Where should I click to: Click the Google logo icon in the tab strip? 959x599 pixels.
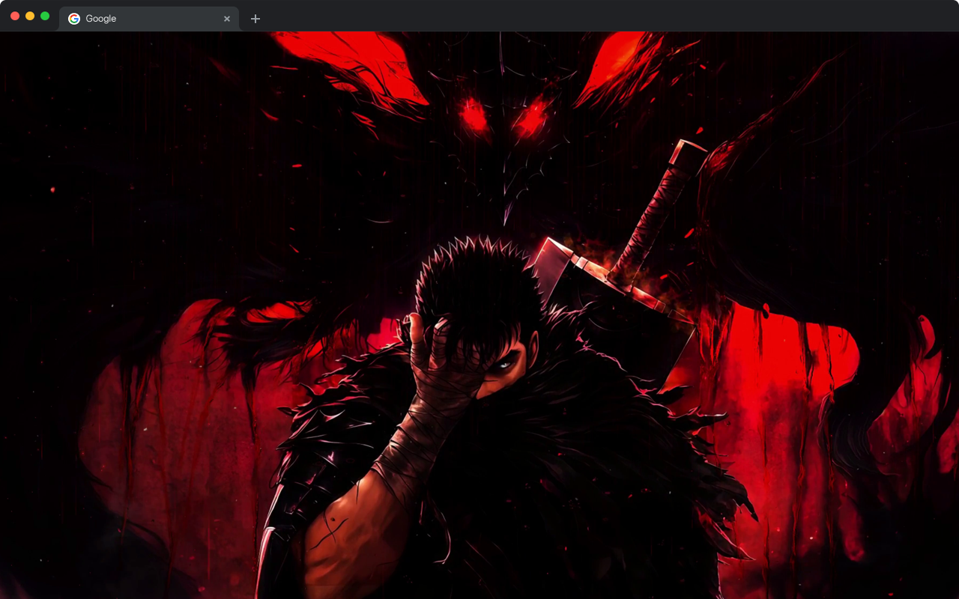coord(73,18)
